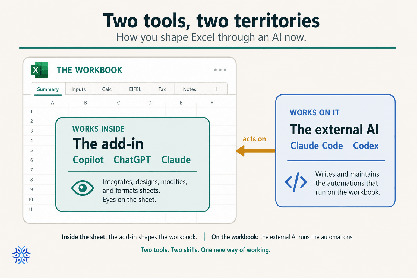Switch to the Summary sheet tab

(x=48, y=89)
